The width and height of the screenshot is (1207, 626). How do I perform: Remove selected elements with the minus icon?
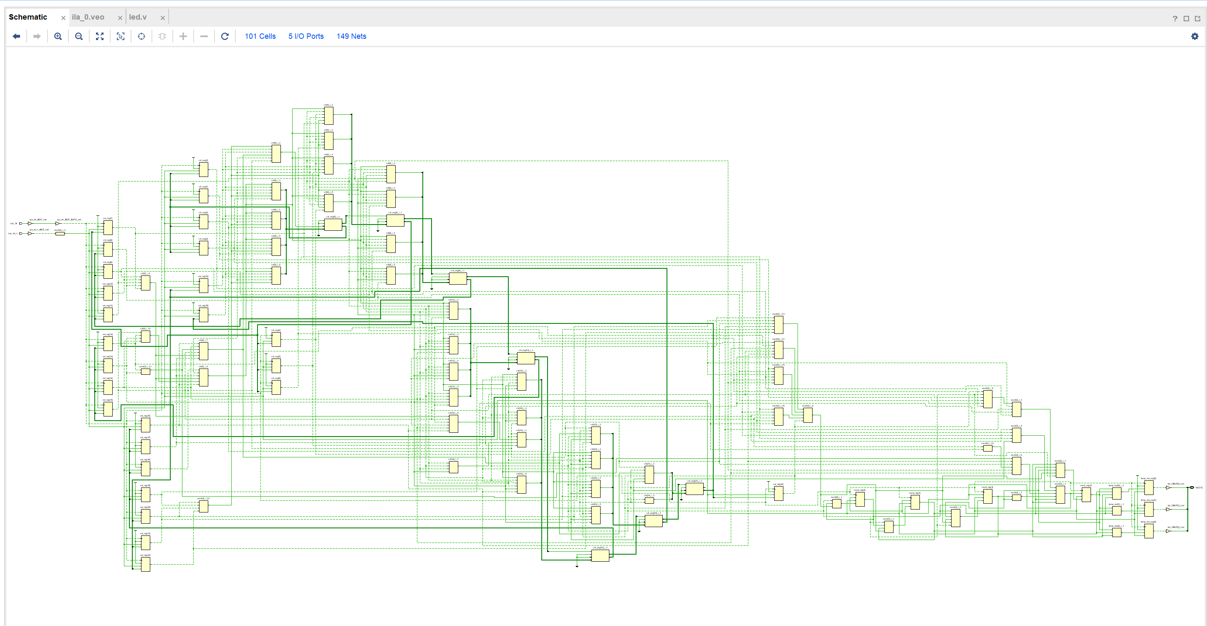[204, 36]
